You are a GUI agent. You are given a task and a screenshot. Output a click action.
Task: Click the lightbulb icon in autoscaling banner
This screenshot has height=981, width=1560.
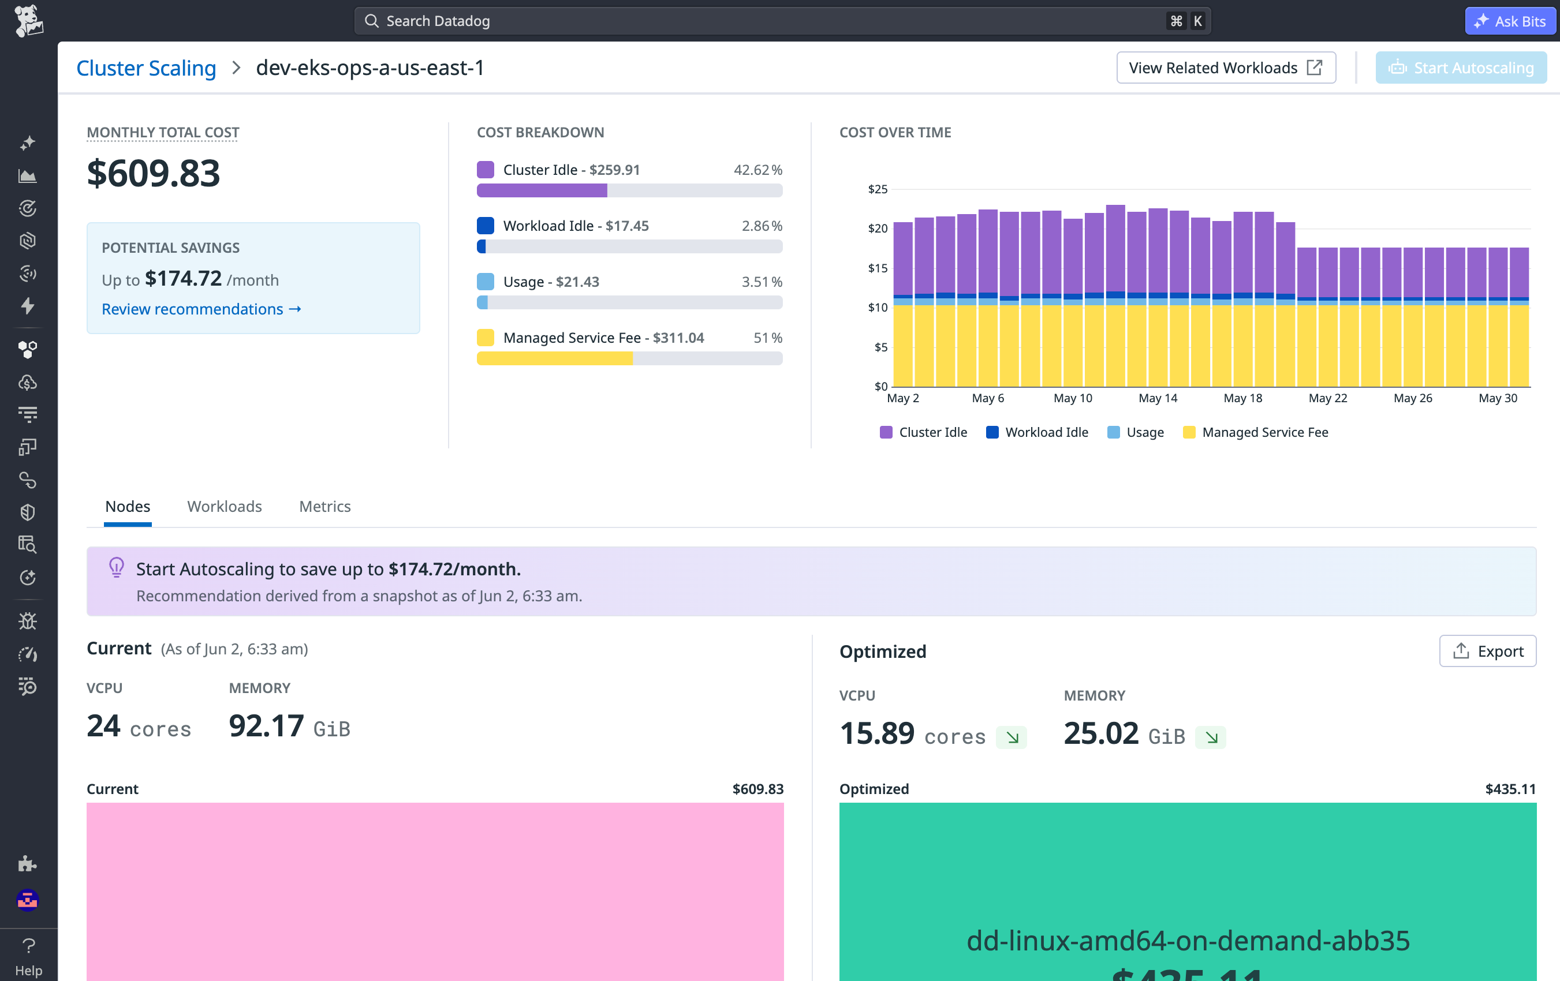point(117,568)
